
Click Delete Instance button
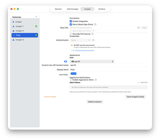95,102
